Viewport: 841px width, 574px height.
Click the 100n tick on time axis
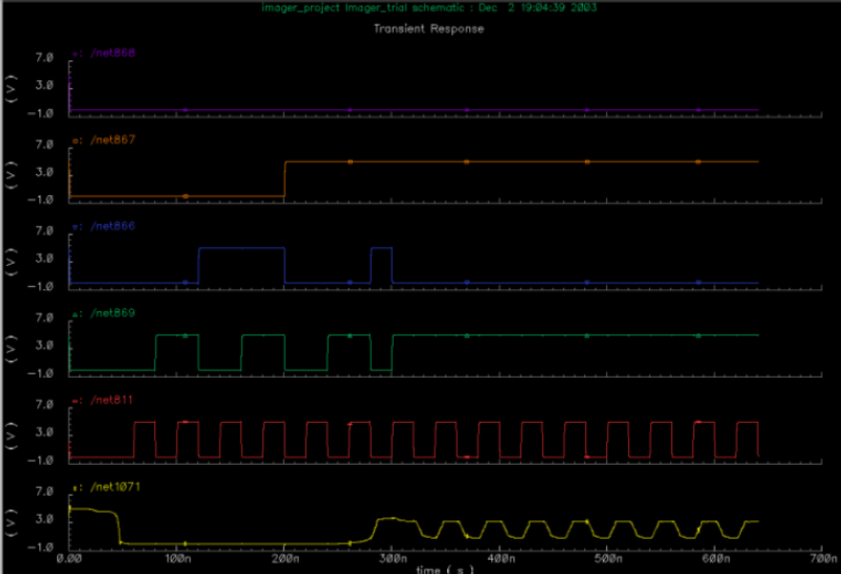click(176, 557)
